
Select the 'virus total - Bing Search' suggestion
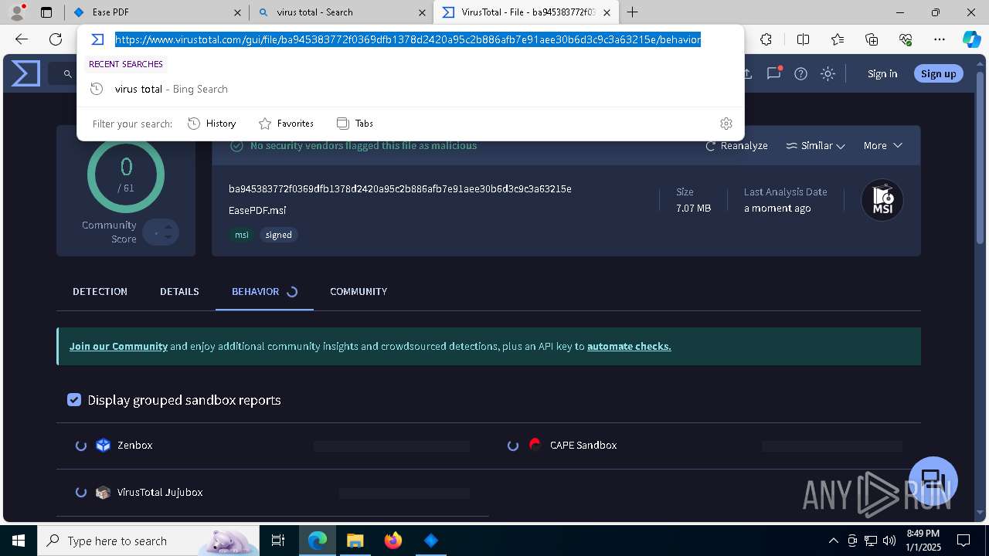tap(410, 89)
